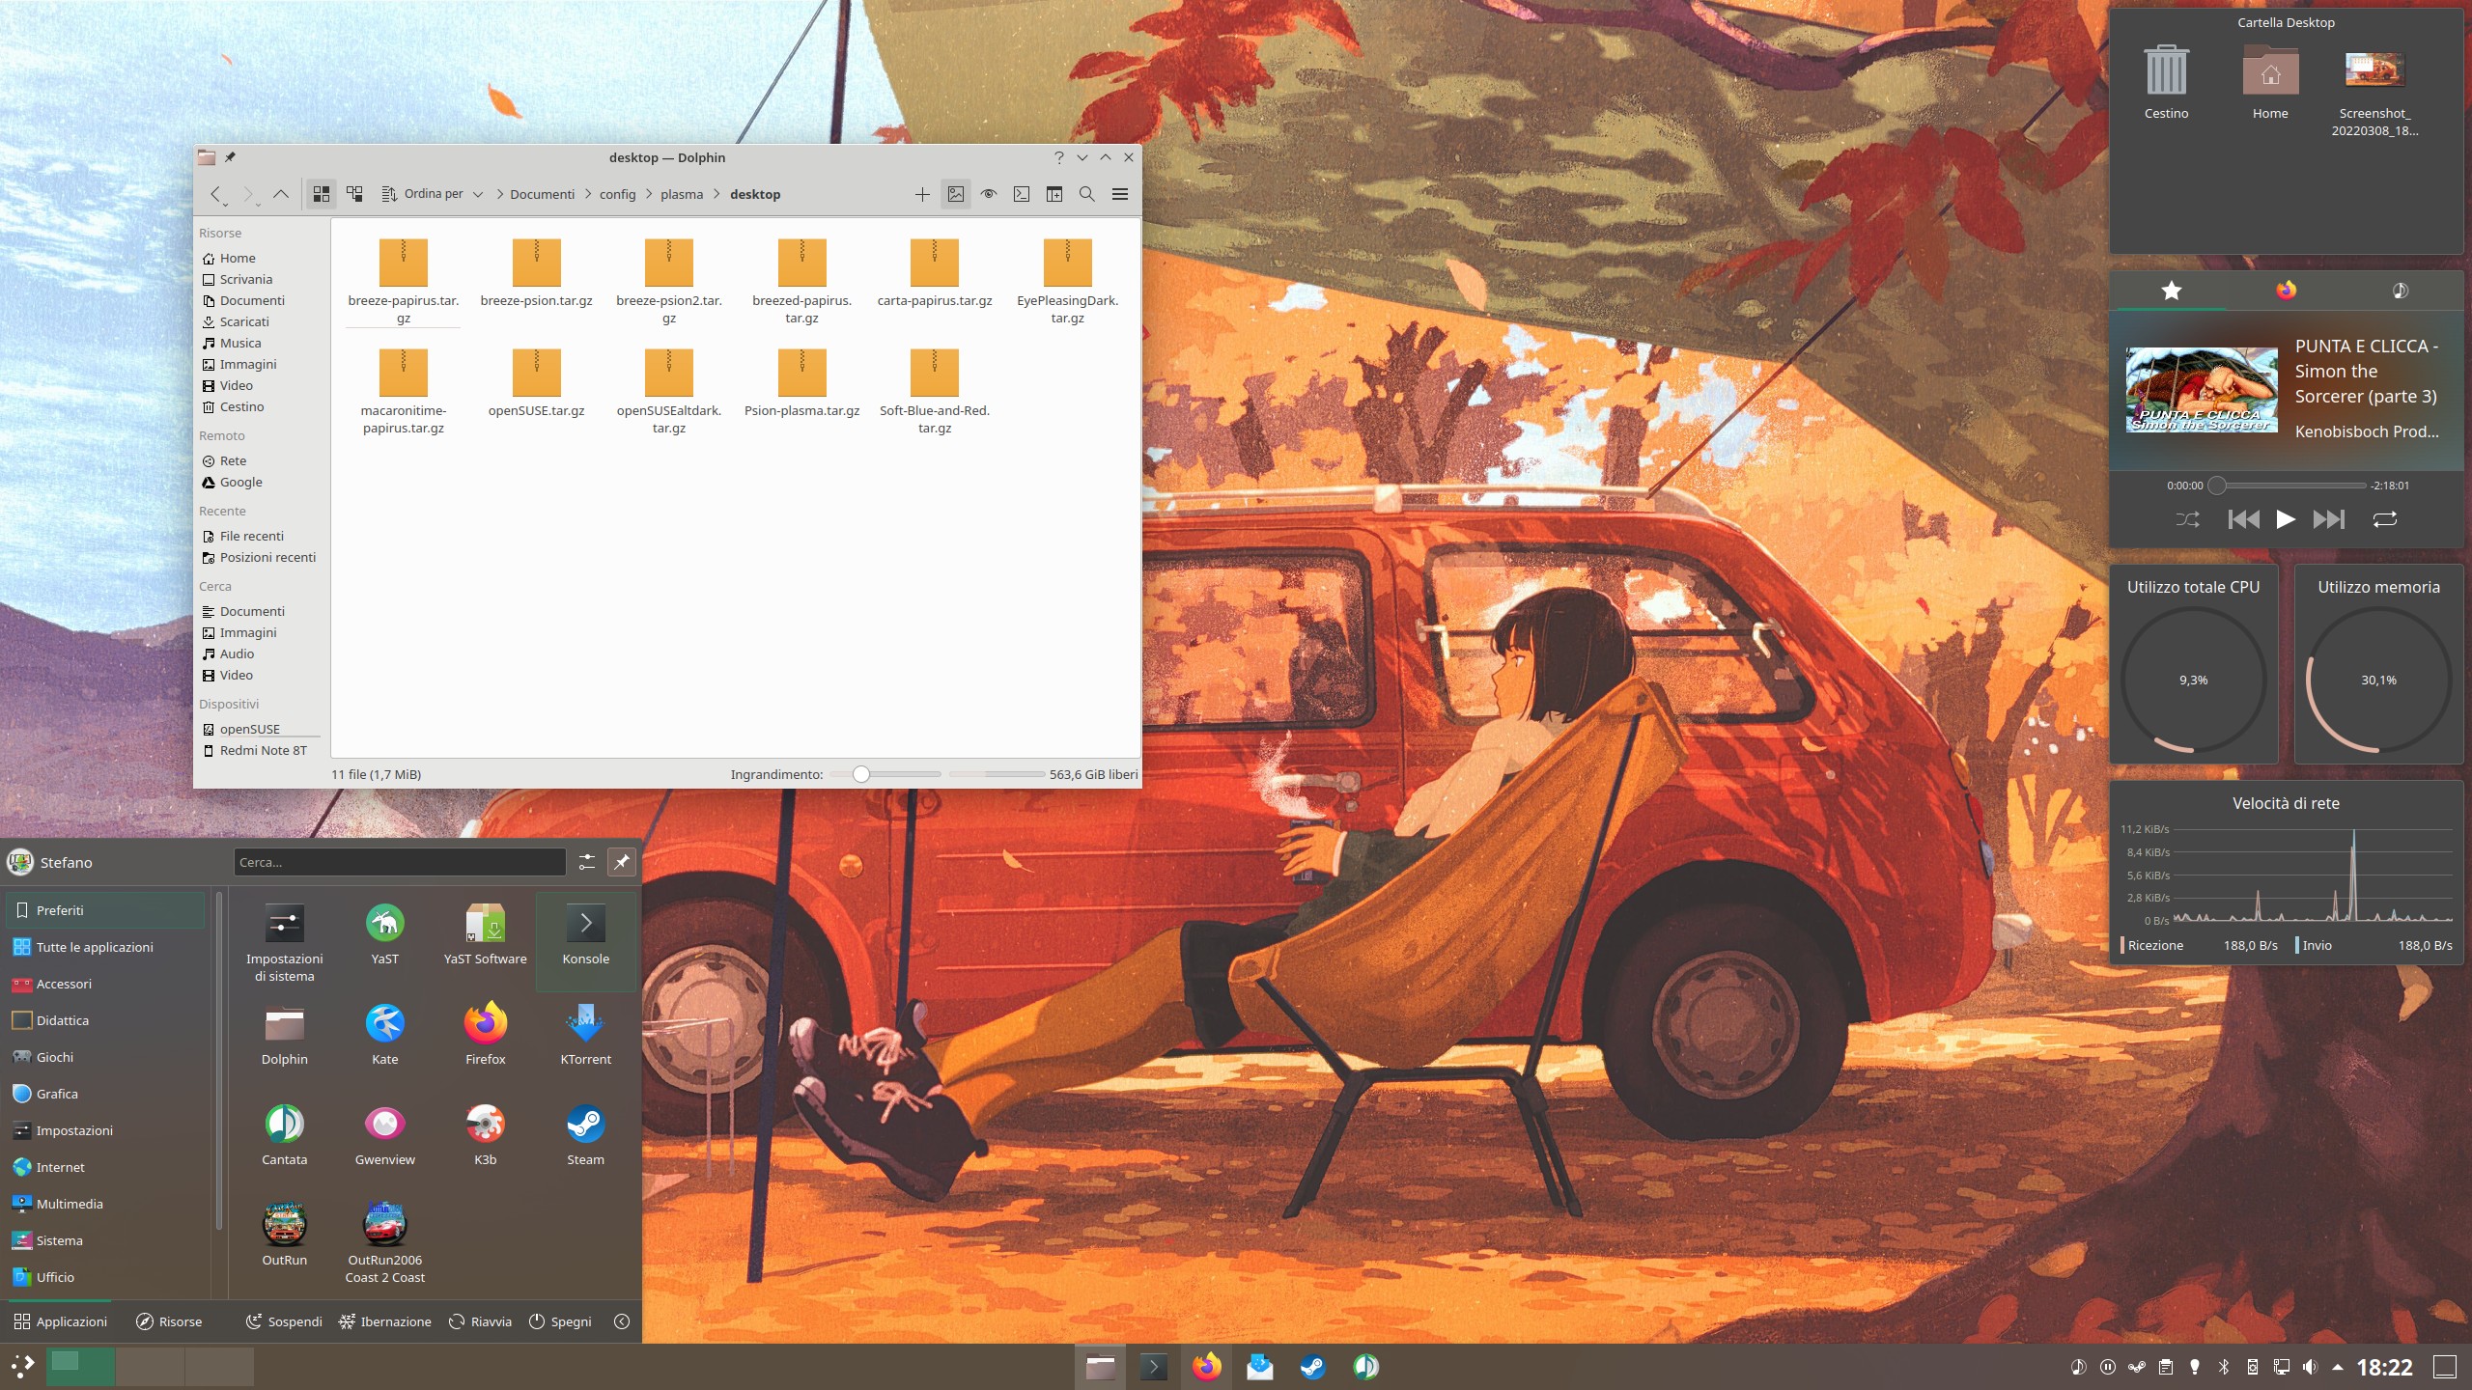Select carta-papirus.tar.gz archive

pos(935,273)
